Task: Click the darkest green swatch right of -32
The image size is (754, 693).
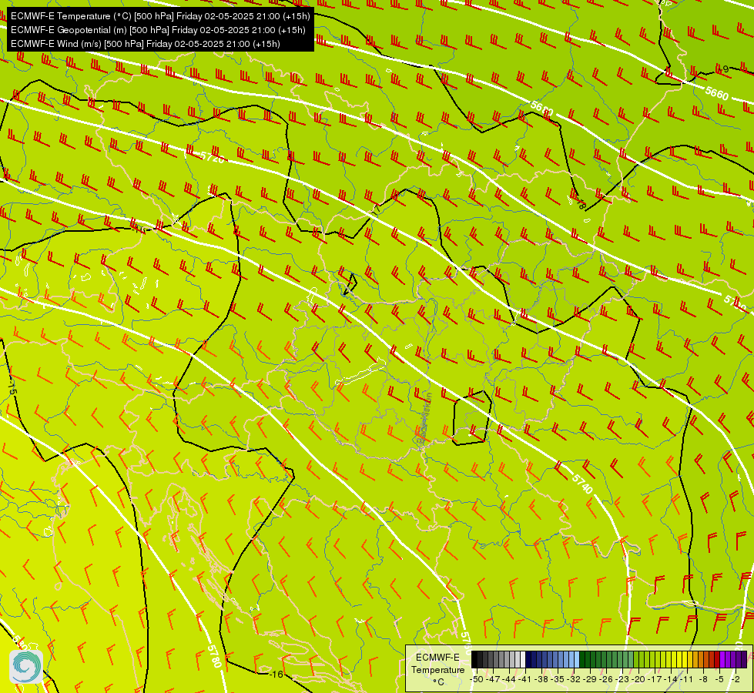Action: pyautogui.click(x=582, y=659)
